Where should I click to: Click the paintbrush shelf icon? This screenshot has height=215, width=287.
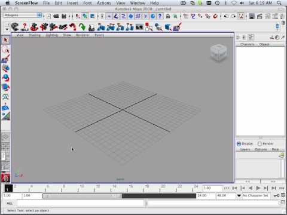(x=177, y=27)
